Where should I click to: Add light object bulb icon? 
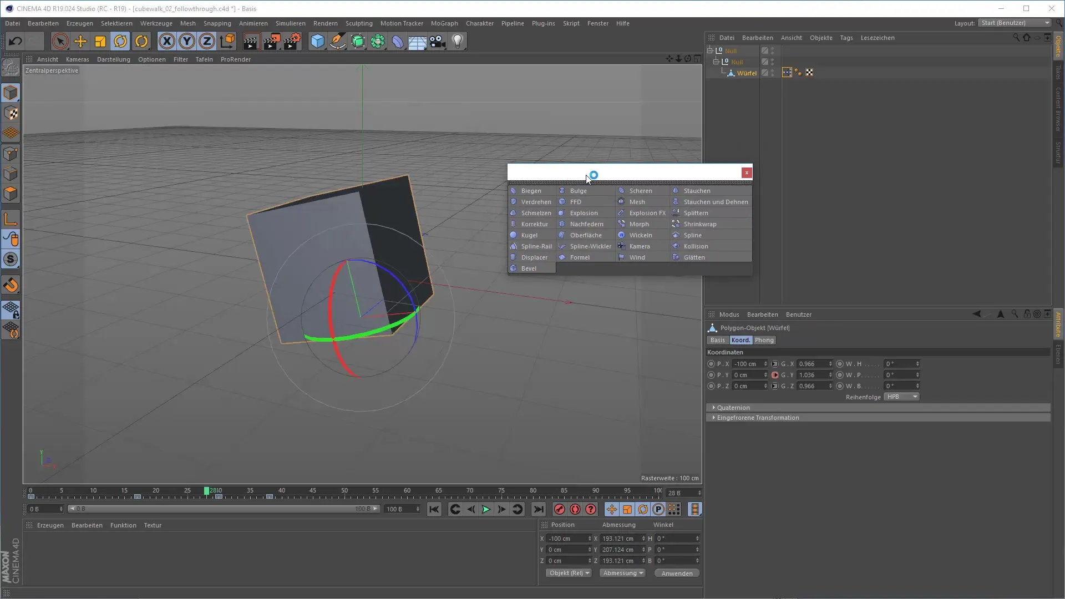click(458, 41)
